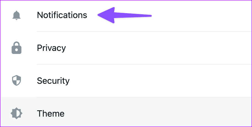Open the highlighted Theme settings entry
Viewport: 252px width, 127px height.
(x=126, y=112)
